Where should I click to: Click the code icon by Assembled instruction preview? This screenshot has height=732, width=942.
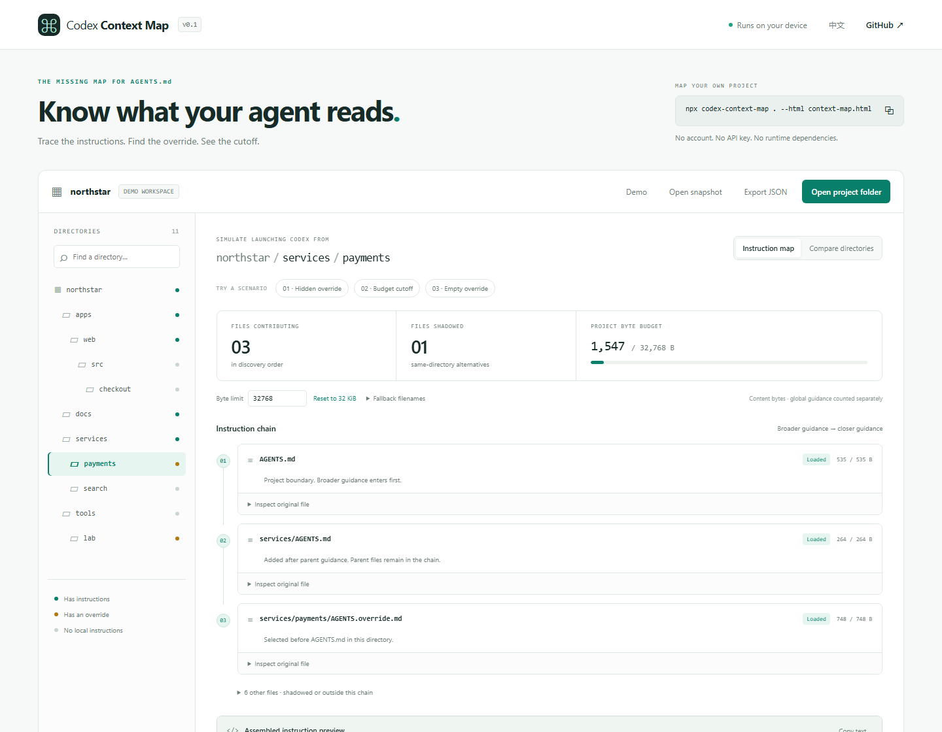[232, 729]
